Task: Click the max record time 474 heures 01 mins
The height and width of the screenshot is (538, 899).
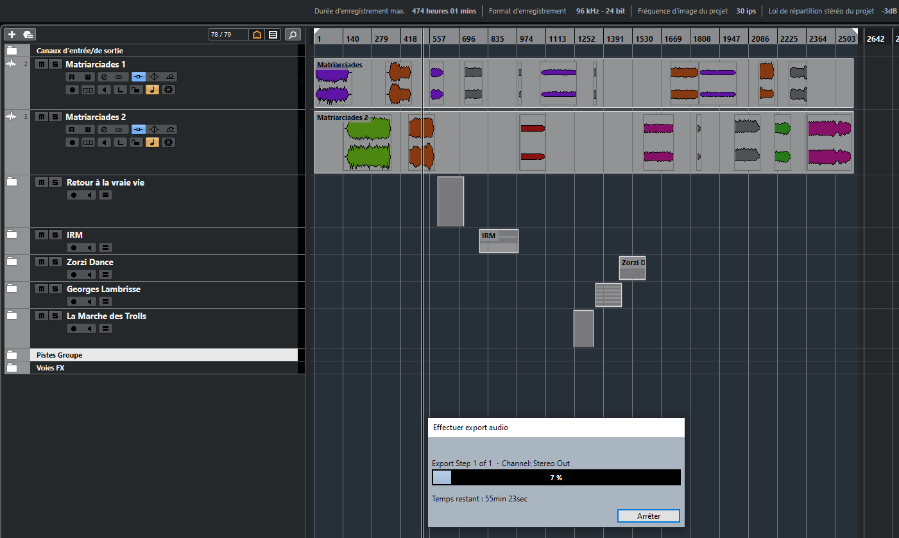Action: 444,11
